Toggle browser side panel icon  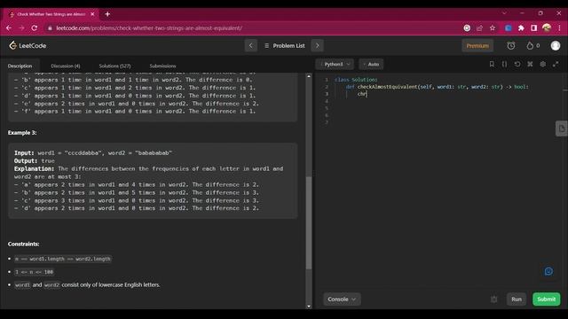[x=533, y=27]
